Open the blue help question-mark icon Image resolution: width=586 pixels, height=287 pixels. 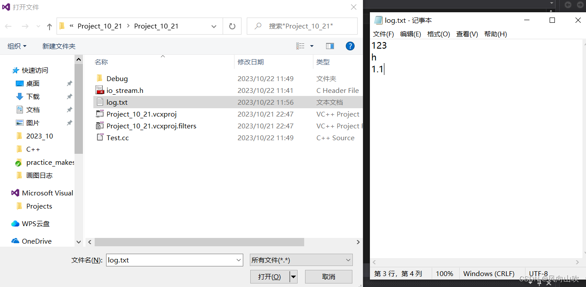(x=350, y=46)
